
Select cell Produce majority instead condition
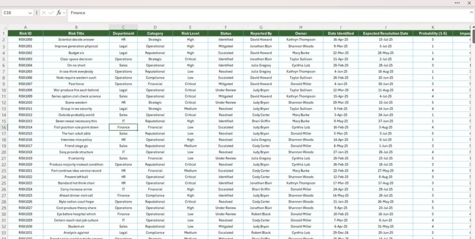(77, 165)
